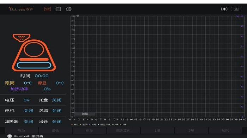The height and width of the screenshot is (138, 247).
Task: Toggle the 电机 motor status 关闭
Action: pyautogui.click(x=28, y=111)
